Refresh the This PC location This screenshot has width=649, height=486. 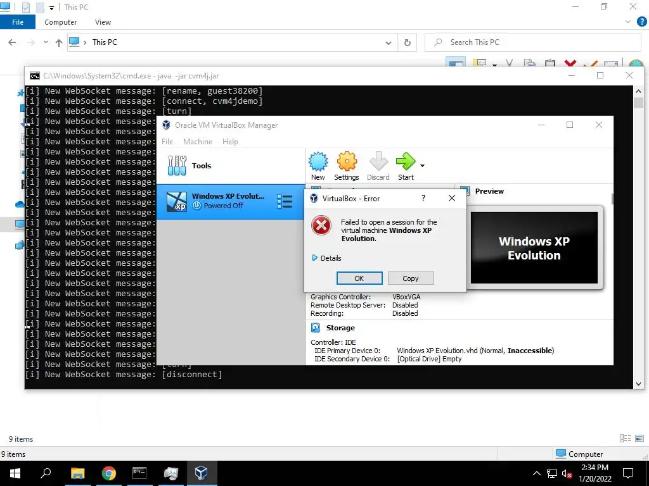click(408, 42)
